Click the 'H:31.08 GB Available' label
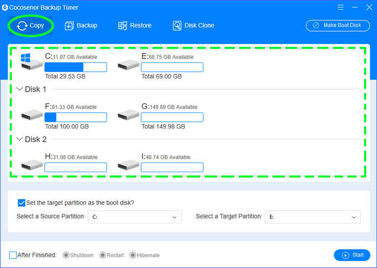This screenshot has height=268, width=377. 72,157
